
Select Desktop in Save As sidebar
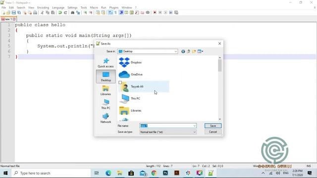[x=106, y=77]
